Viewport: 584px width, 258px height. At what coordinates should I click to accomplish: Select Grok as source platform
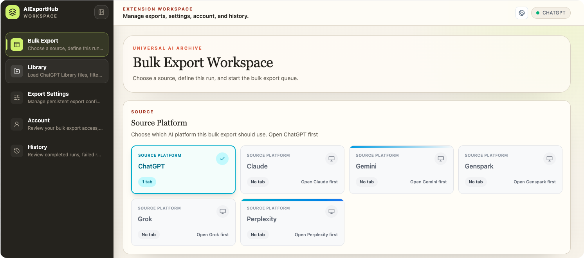183,222
